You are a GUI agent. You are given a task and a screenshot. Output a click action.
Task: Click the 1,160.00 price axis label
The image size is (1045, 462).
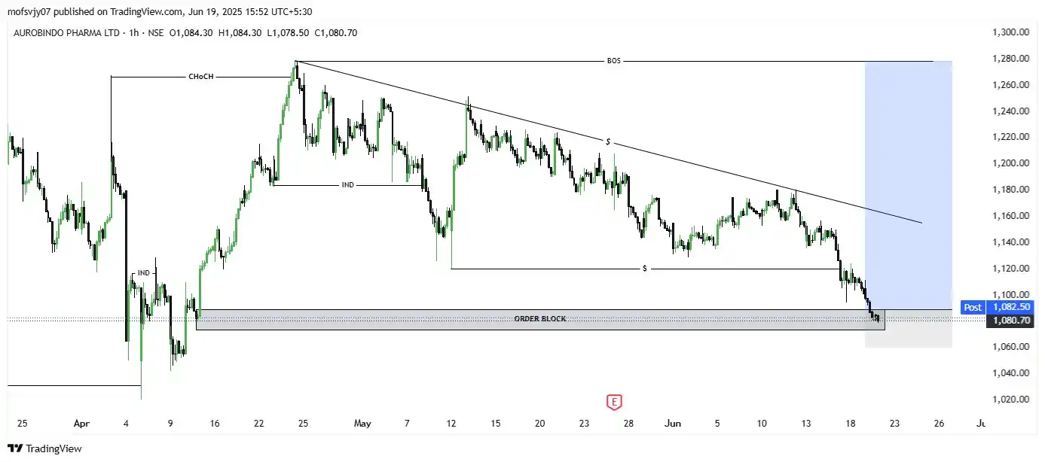1011,216
